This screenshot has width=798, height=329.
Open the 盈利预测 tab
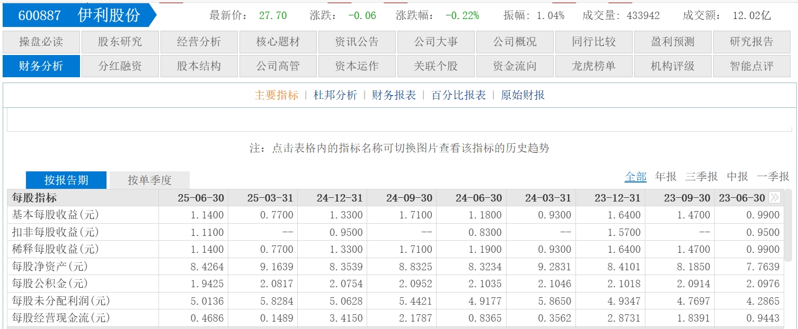tap(673, 42)
